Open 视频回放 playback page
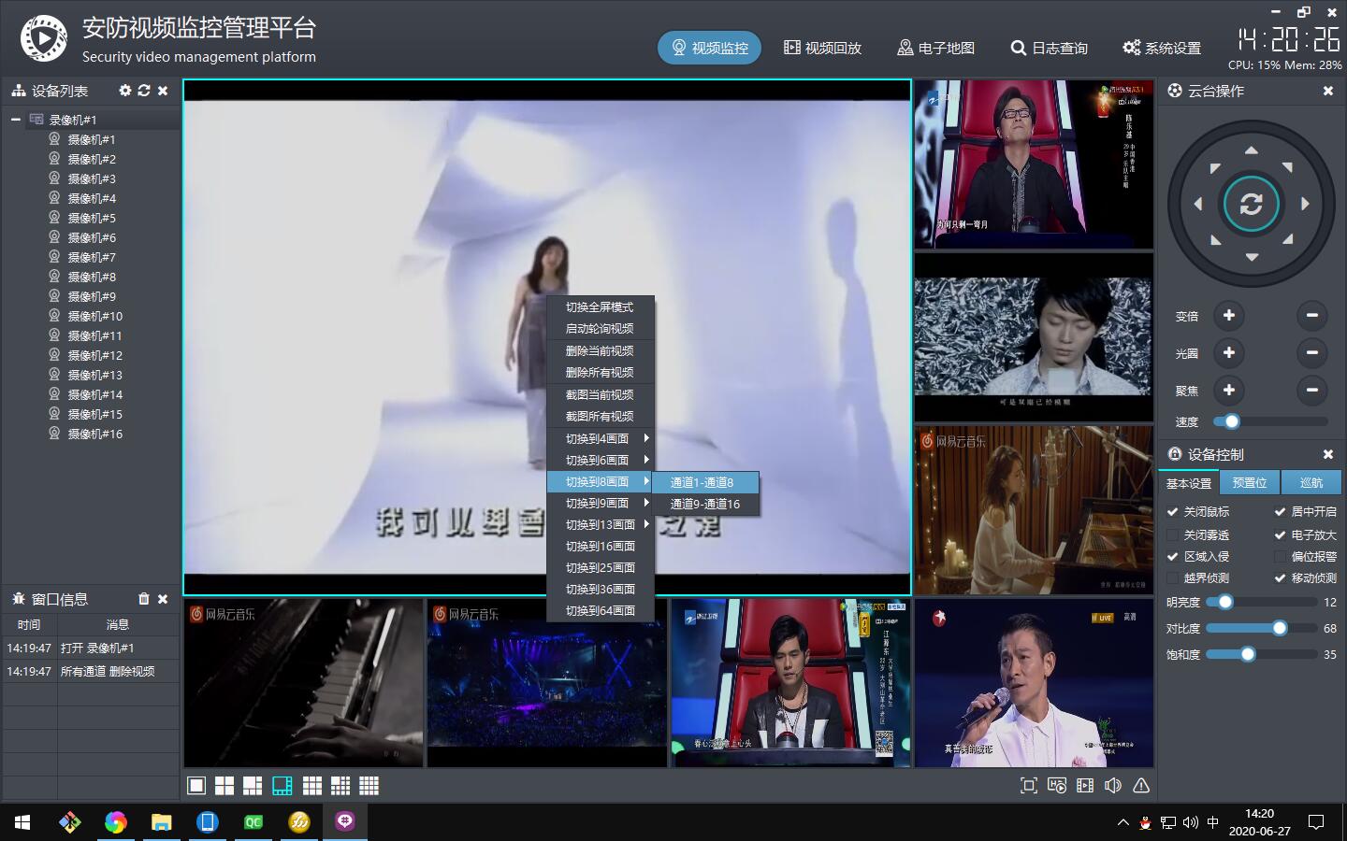 (822, 48)
